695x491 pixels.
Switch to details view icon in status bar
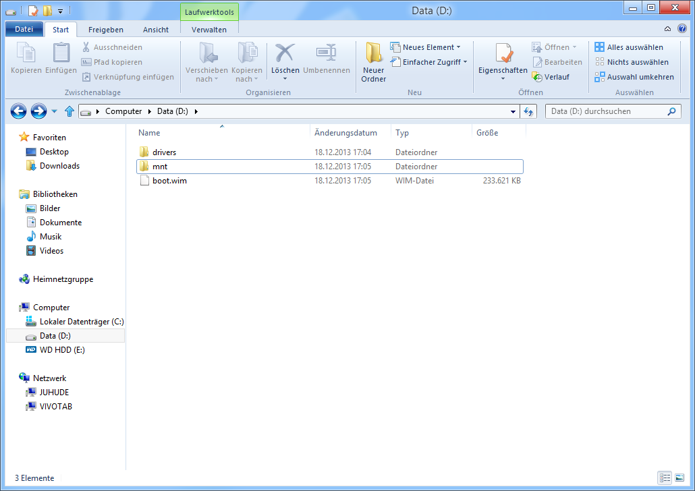665,478
